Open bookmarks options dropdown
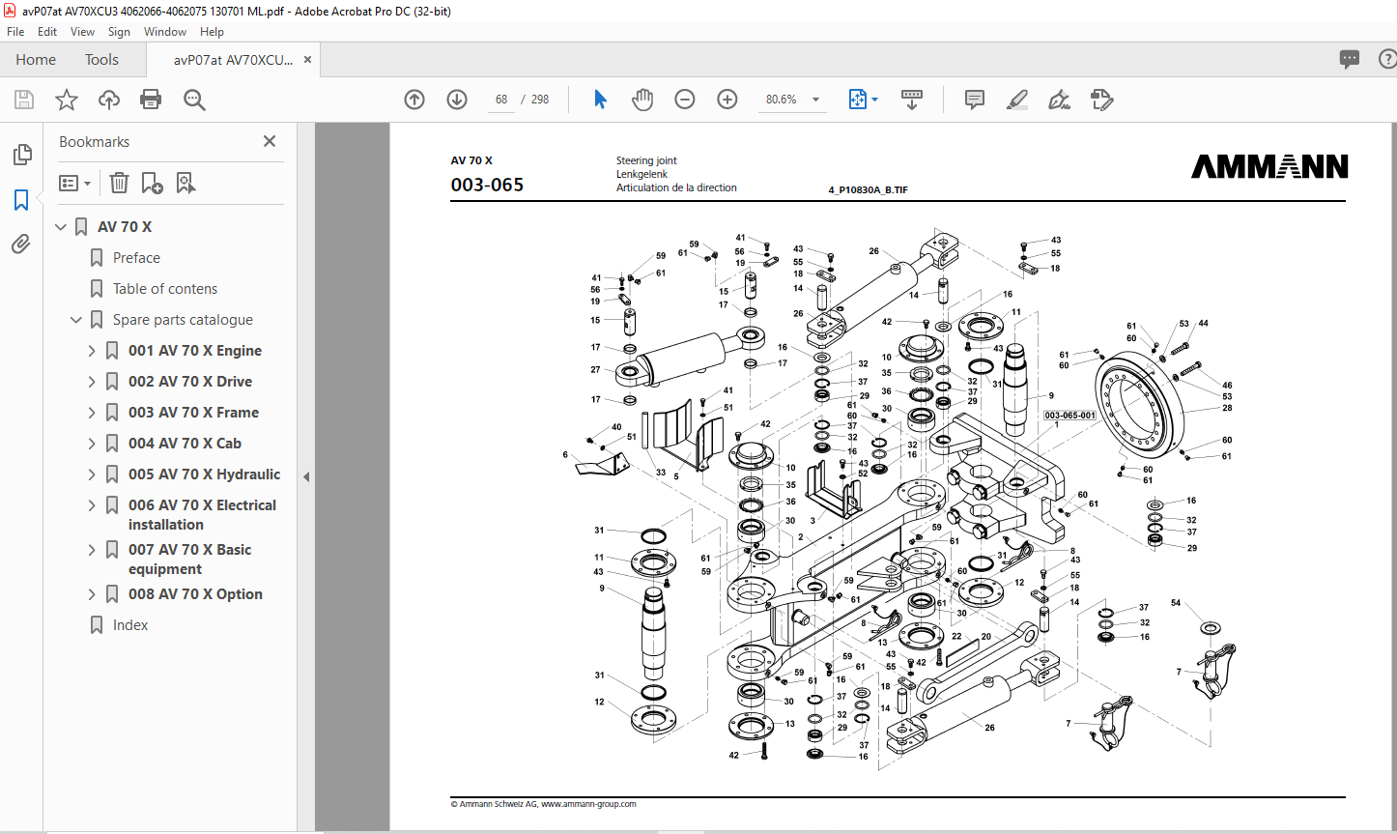 [x=75, y=183]
